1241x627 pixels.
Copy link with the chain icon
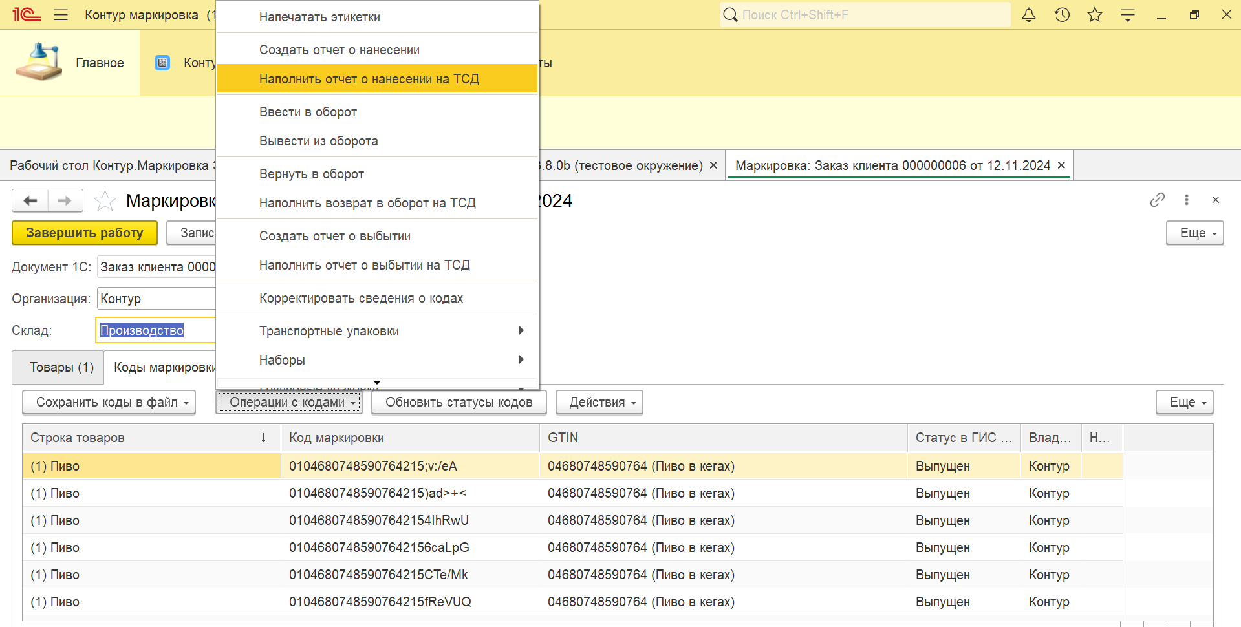click(x=1157, y=200)
